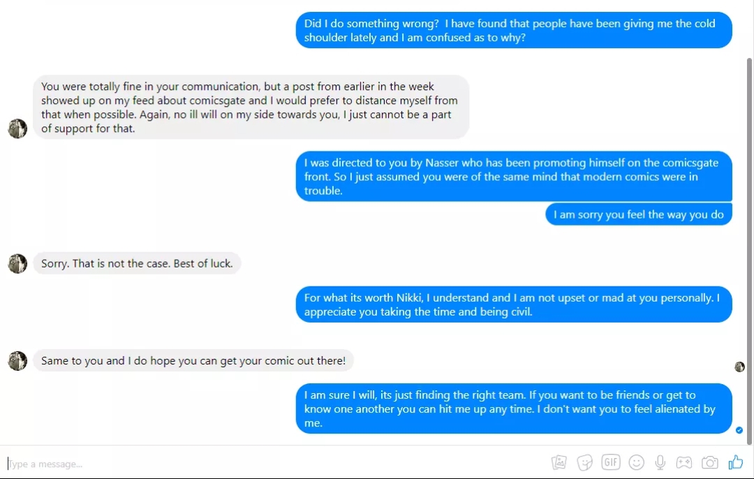
Task: Click the 'Type a message...' input field
Action: click(x=274, y=464)
